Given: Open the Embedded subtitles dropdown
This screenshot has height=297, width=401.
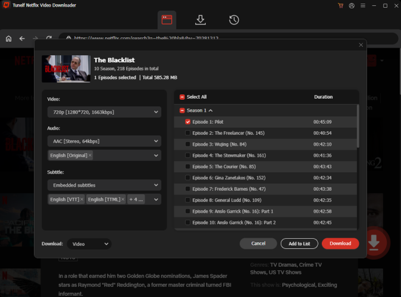Looking at the screenshot, I should (x=104, y=185).
